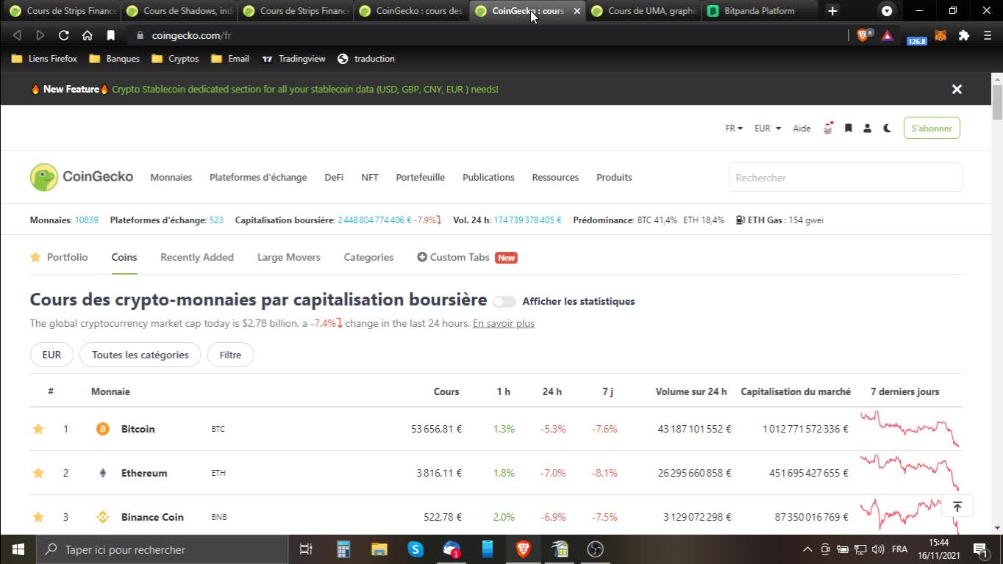This screenshot has height=564, width=1003.
Task: Click the CoinGecko gecko logo
Action: 44,177
